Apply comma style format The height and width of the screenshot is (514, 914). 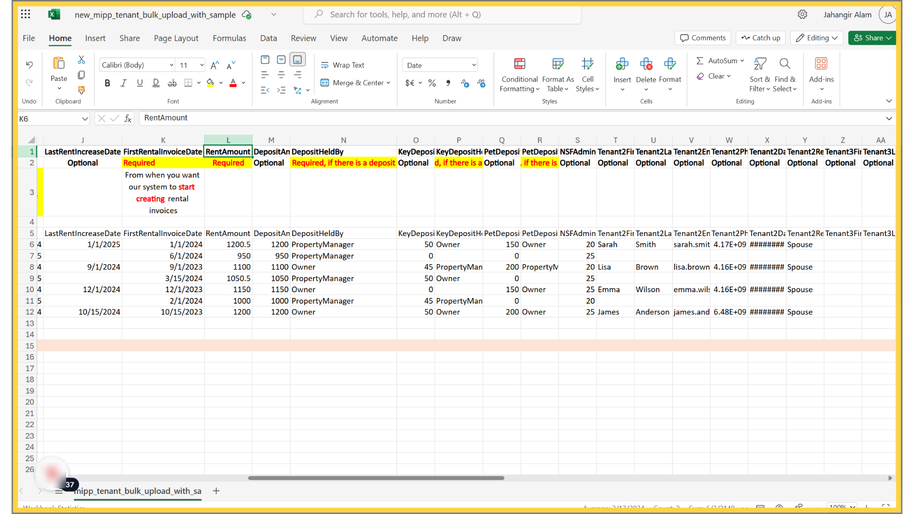tap(448, 83)
